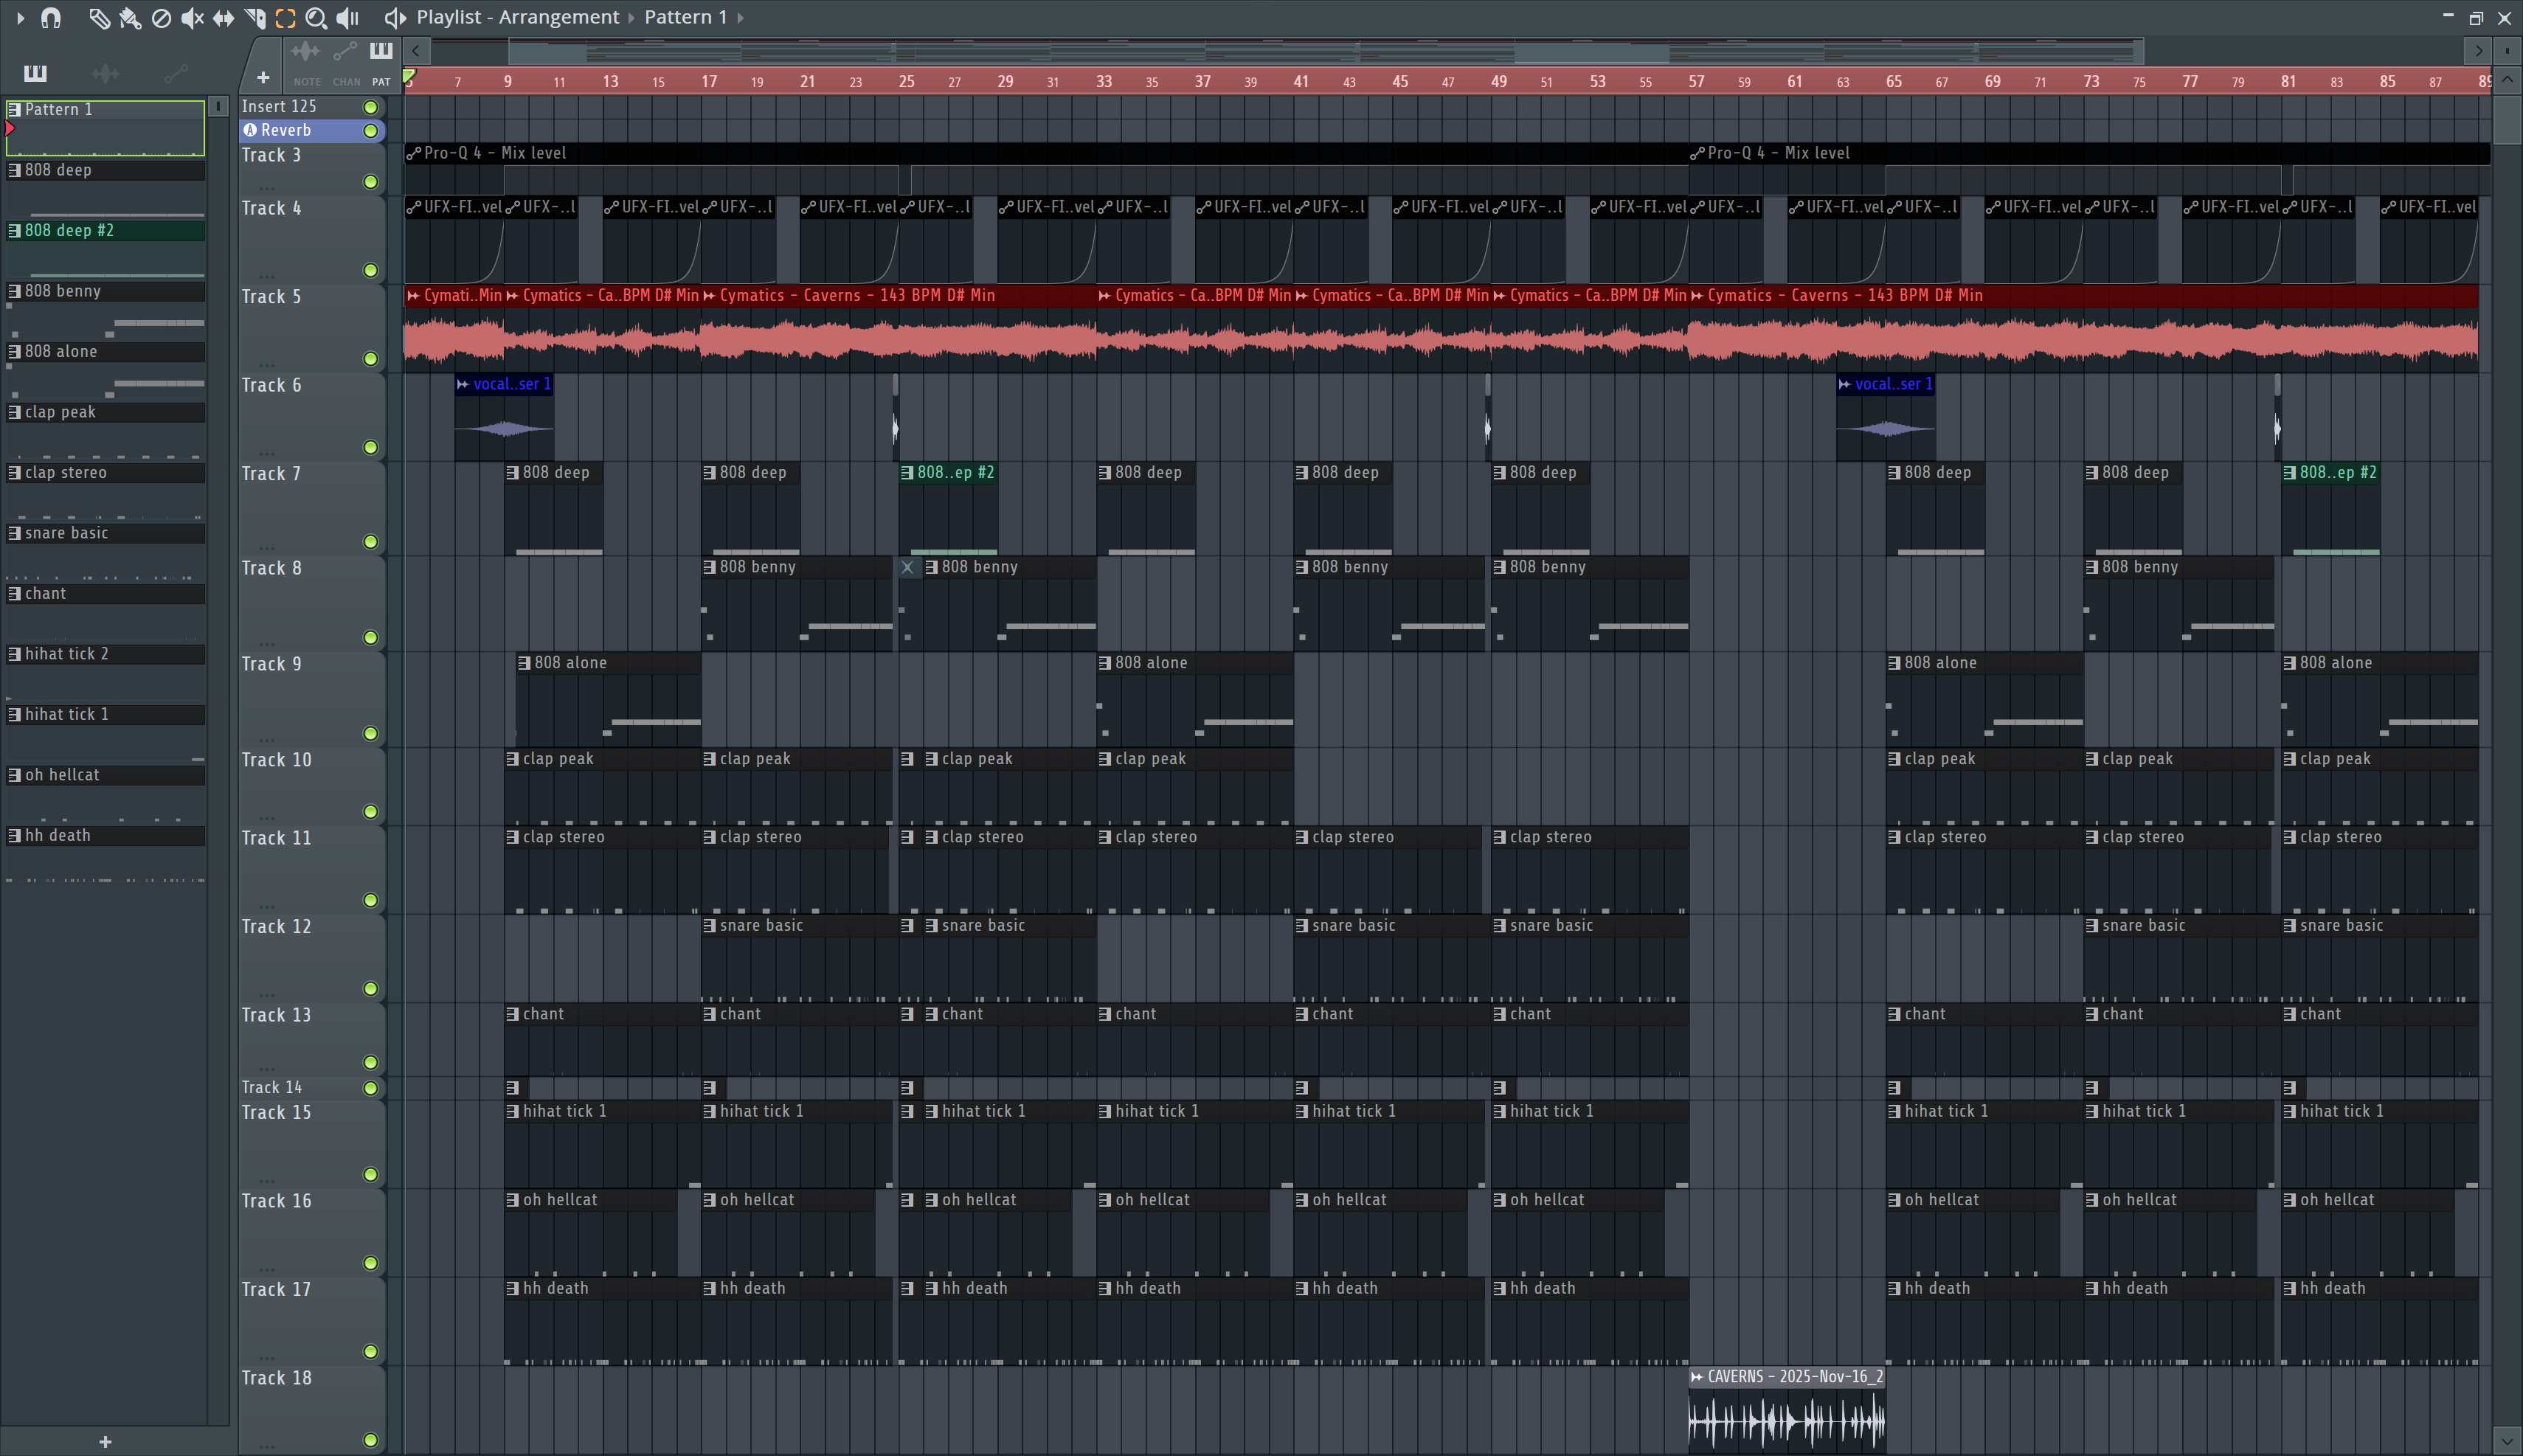Click the Track 12 name header
This screenshot has width=2523, height=1456.
click(276, 927)
